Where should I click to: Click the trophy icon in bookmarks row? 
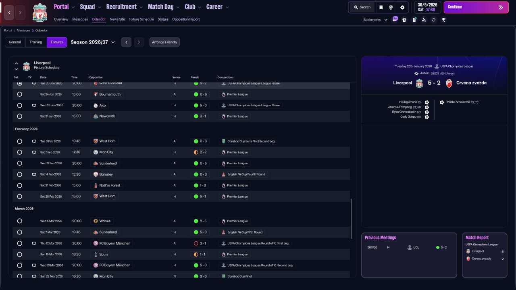click(443, 20)
